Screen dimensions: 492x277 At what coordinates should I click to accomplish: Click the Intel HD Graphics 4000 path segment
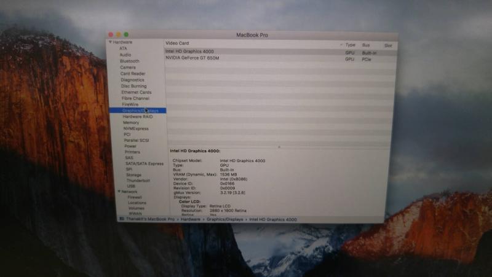[272, 219]
